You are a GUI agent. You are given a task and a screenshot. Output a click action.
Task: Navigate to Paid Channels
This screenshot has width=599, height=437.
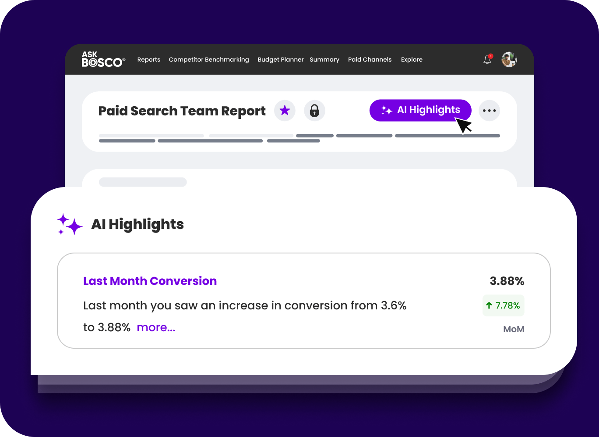pos(370,60)
